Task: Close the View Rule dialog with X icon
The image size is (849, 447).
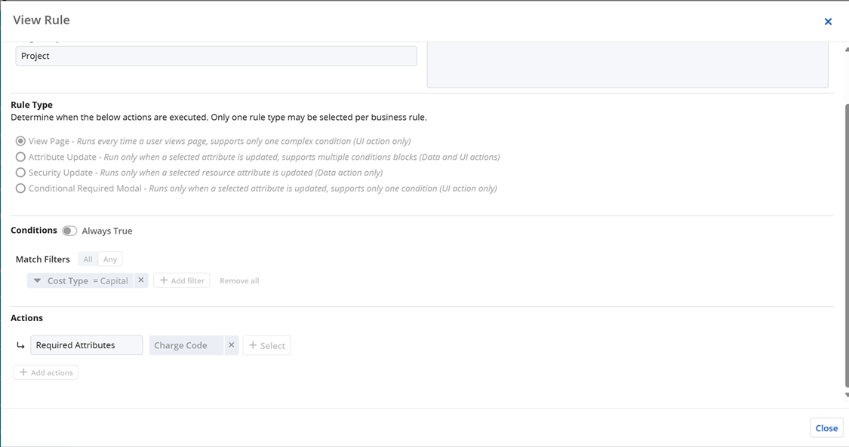Action: pos(828,22)
